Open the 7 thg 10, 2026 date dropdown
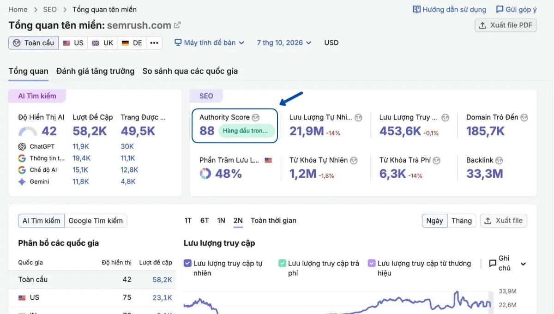This screenshot has width=554, height=314. click(x=284, y=42)
